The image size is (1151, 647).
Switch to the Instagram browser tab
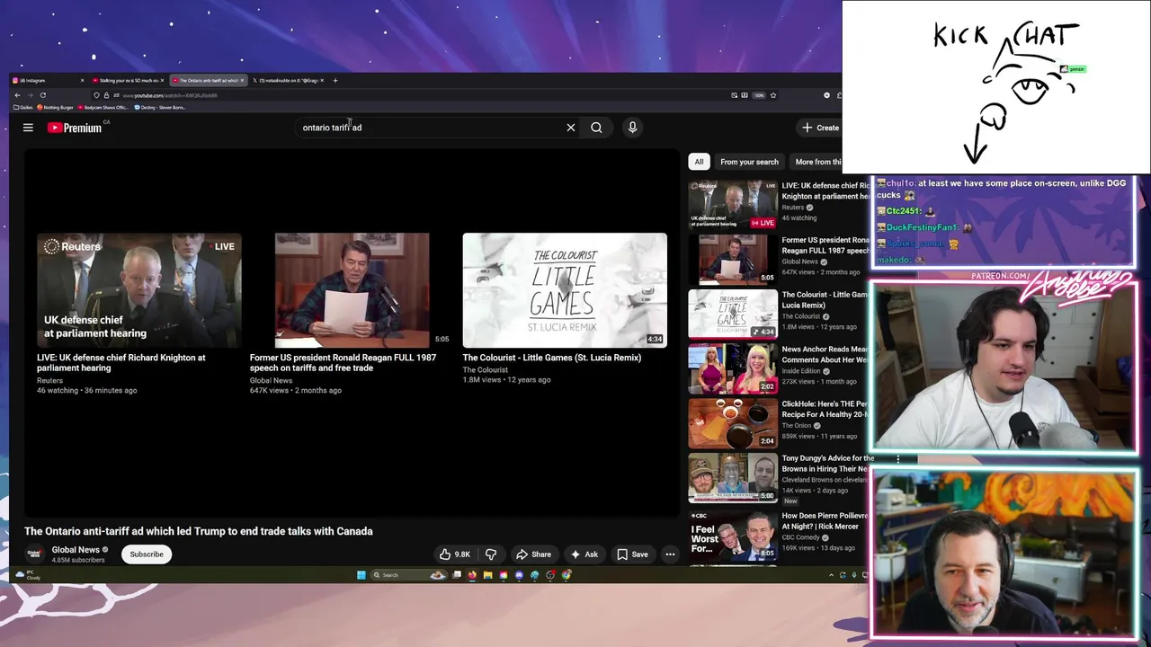[x=47, y=81]
